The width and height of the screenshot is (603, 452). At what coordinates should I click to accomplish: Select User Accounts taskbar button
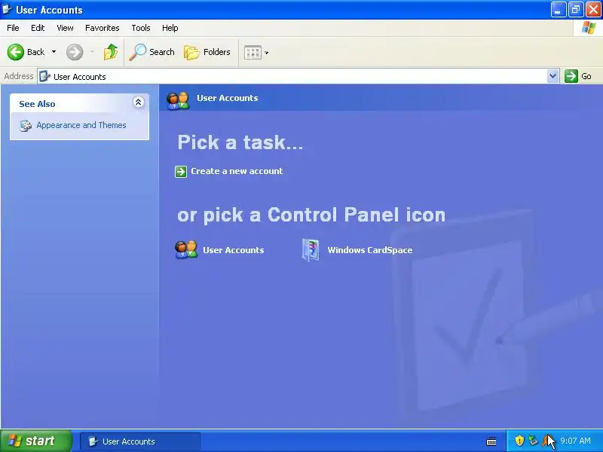pos(140,441)
